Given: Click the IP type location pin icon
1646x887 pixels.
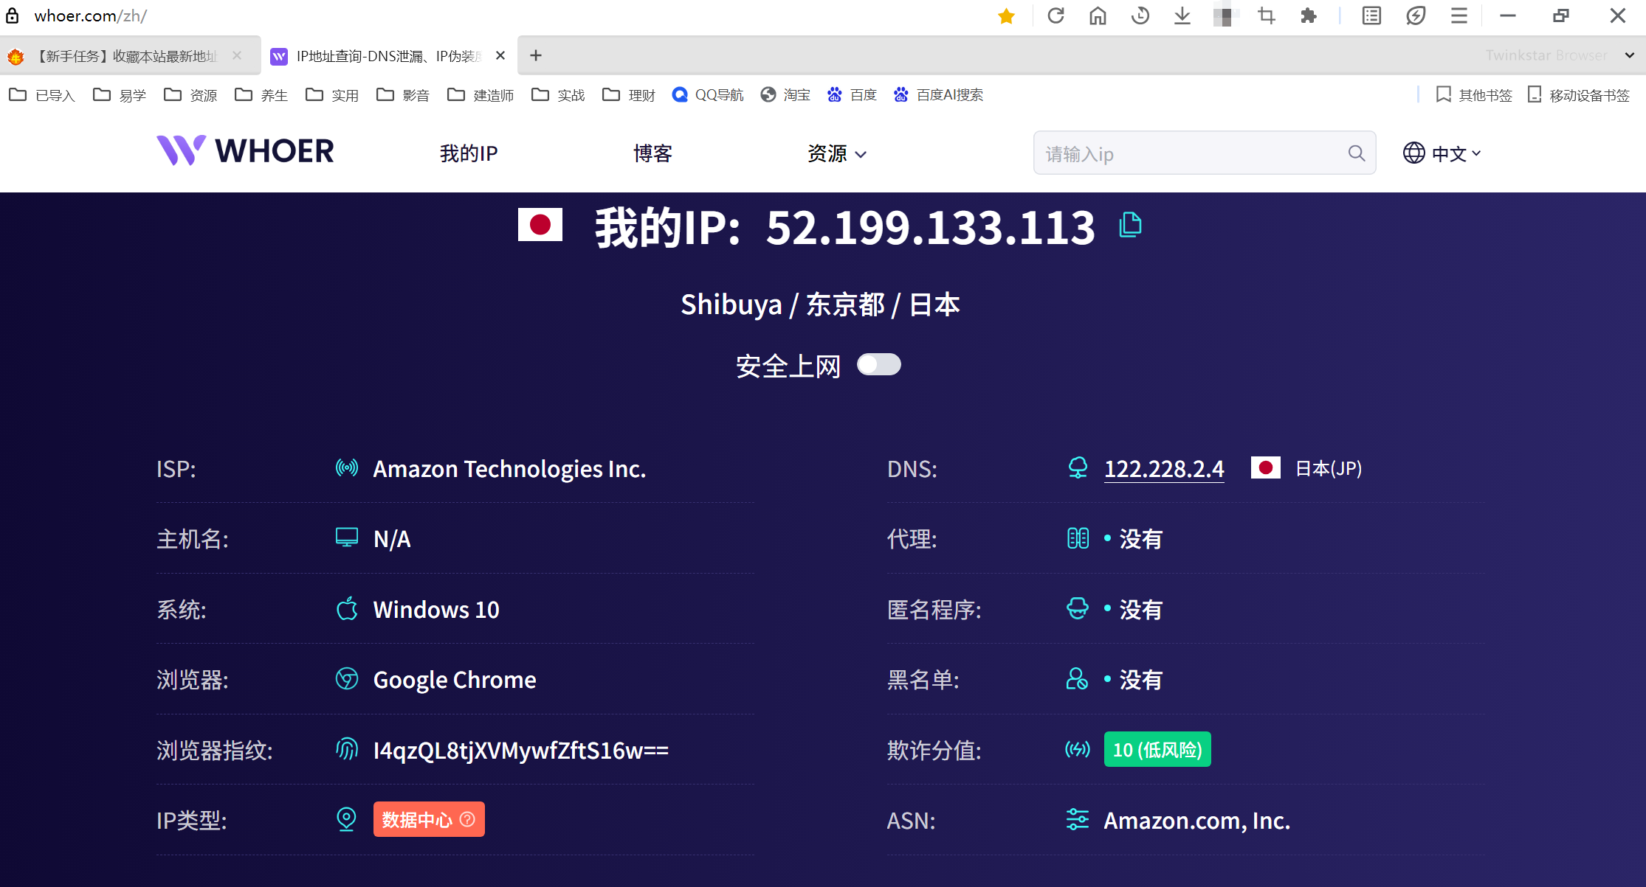Looking at the screenshot, I should tap(346, 819).
